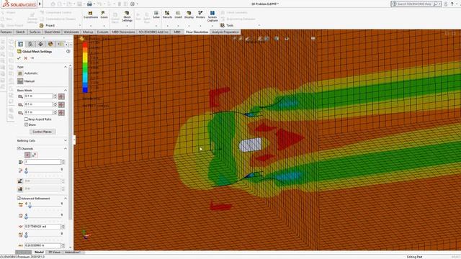
Task: Open help for Global Mesh Settings
Action: [68, 51]
